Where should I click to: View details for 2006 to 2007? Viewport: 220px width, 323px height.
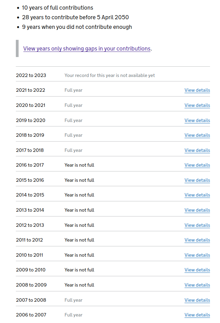[197, 315]
